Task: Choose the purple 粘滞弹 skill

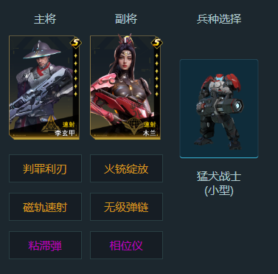Action: pyautogui.click(x=45, y=245)
